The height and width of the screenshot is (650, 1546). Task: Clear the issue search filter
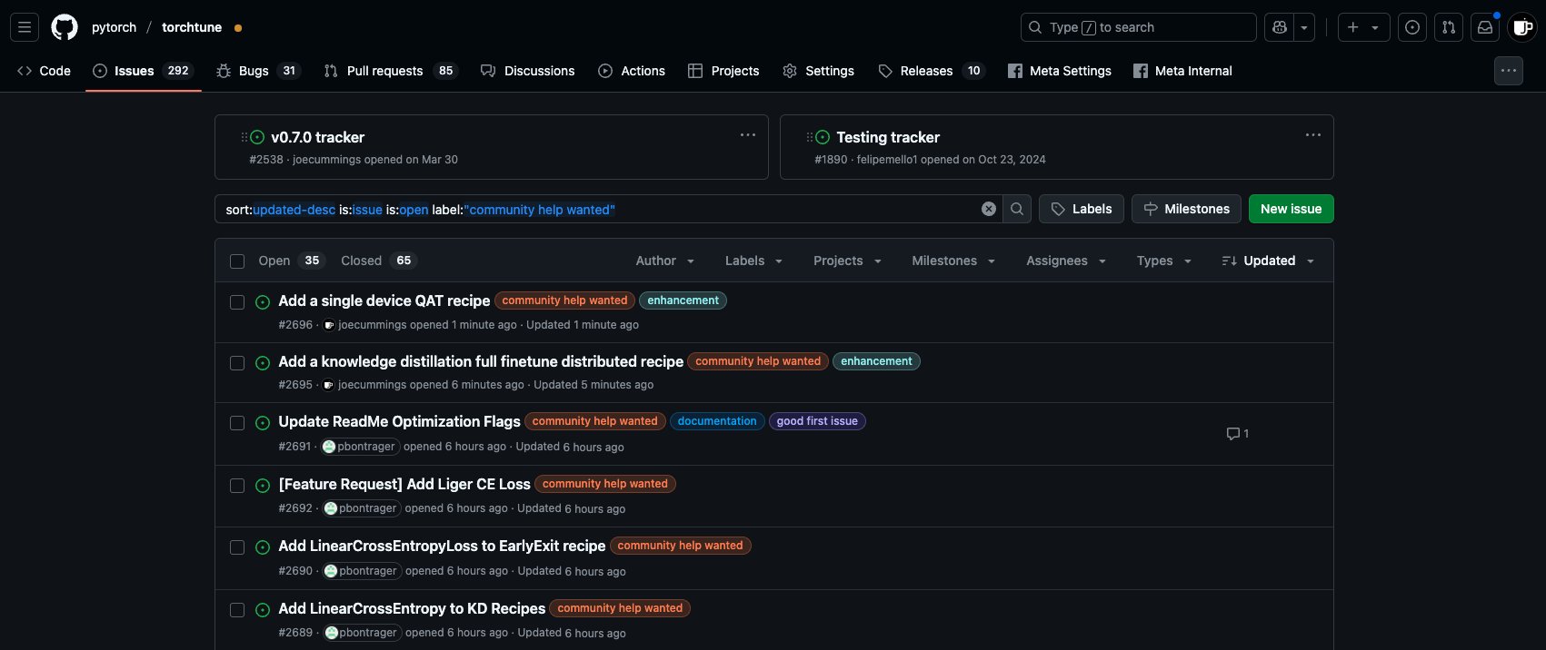[989, 209]
